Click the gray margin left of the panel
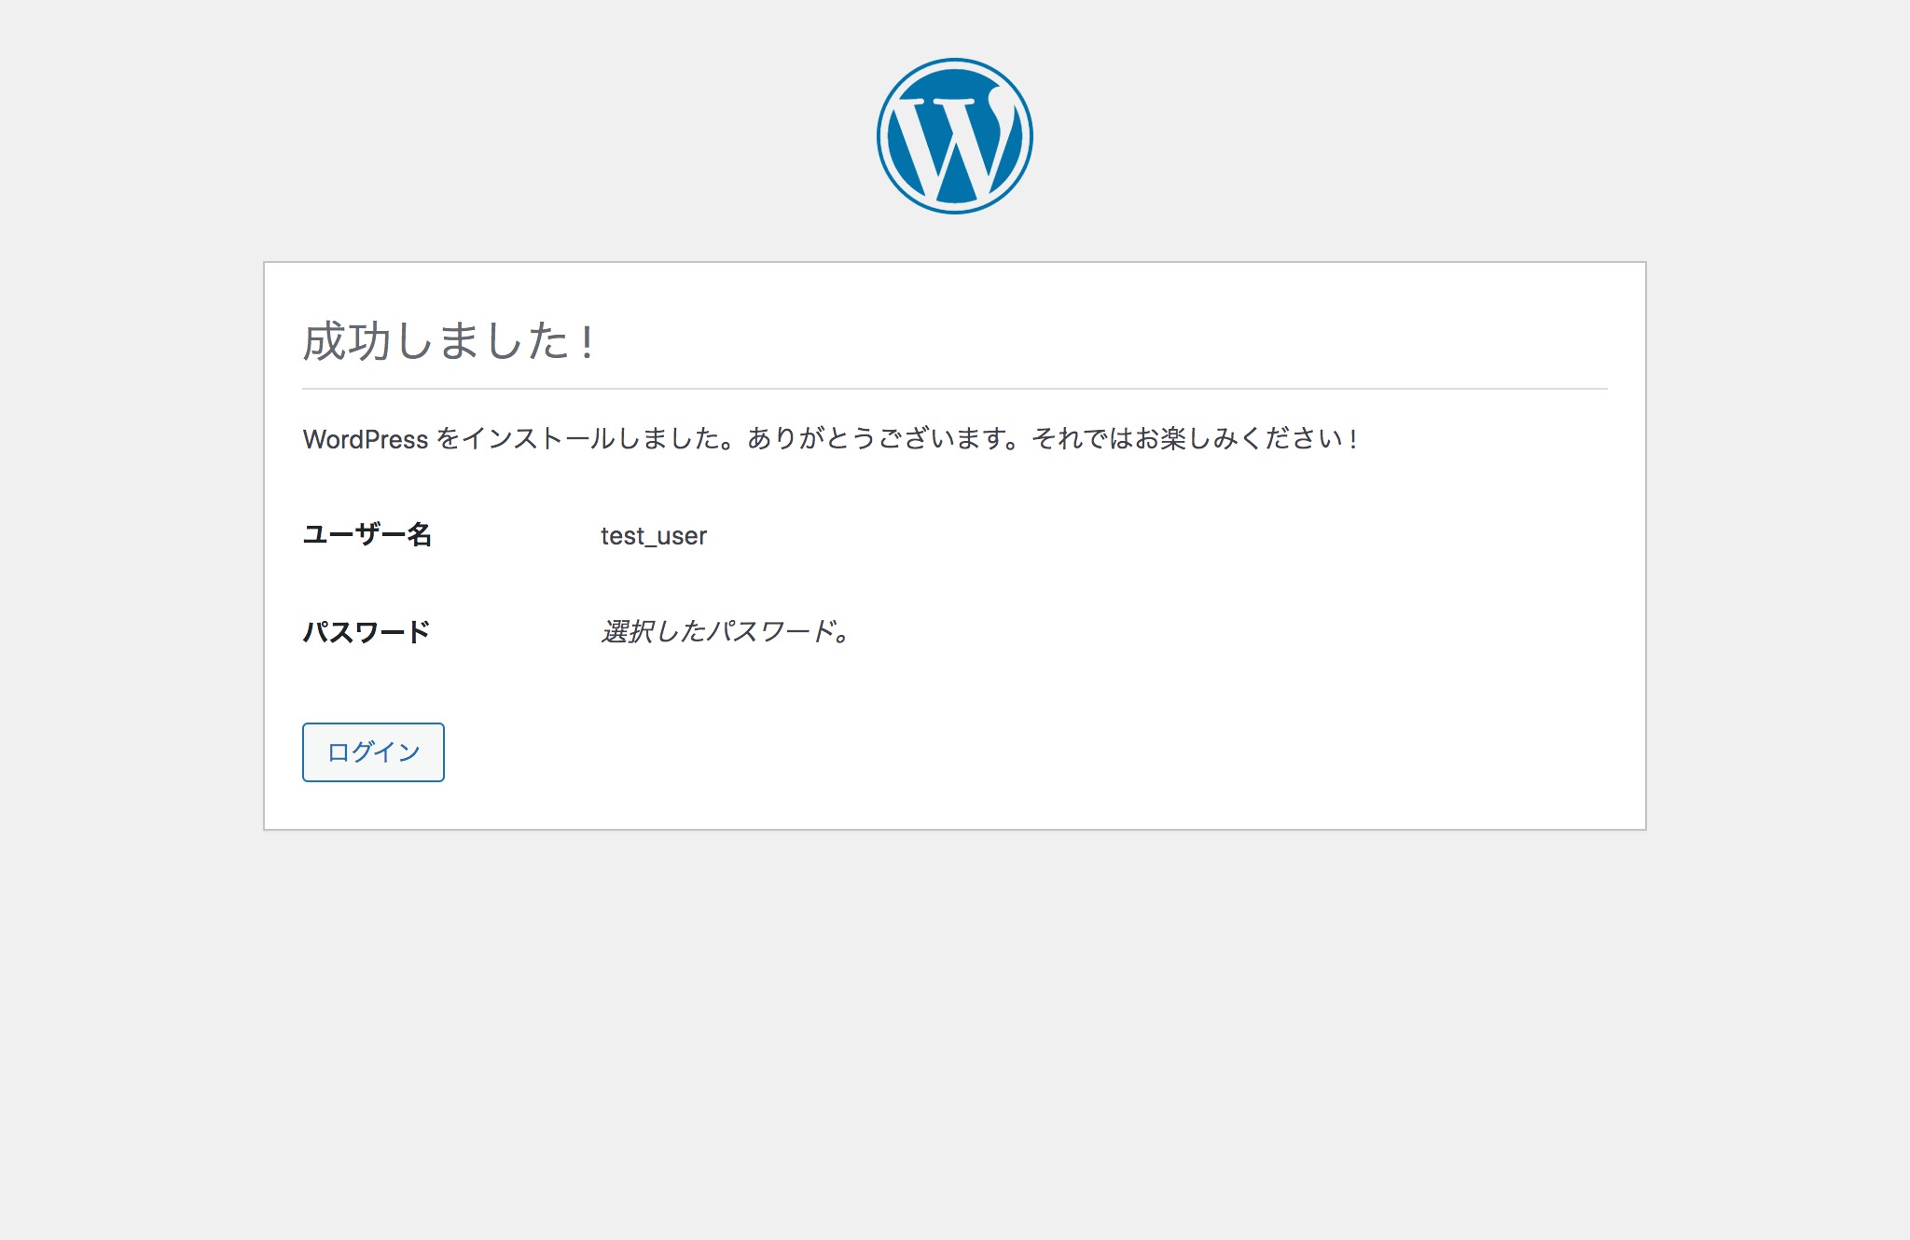This screenshot has height=1240, width=1910. click(x=131, y=545)
